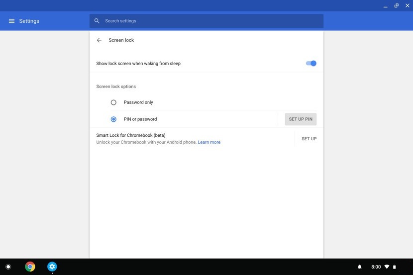Viewport: 413px width, 275px height.
Task: Open the Settings hamburger menu
Action: 11,21
